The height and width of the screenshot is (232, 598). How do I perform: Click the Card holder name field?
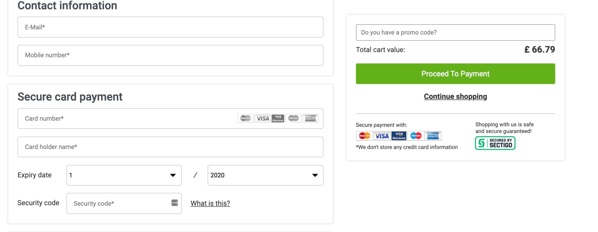tap(170, 147)
